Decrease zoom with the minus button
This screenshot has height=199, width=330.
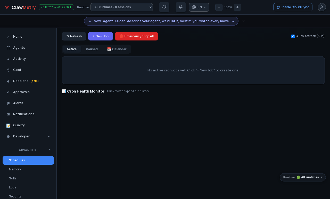point(219,7)
